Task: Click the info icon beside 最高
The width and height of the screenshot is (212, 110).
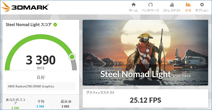Action: (70, 101)
